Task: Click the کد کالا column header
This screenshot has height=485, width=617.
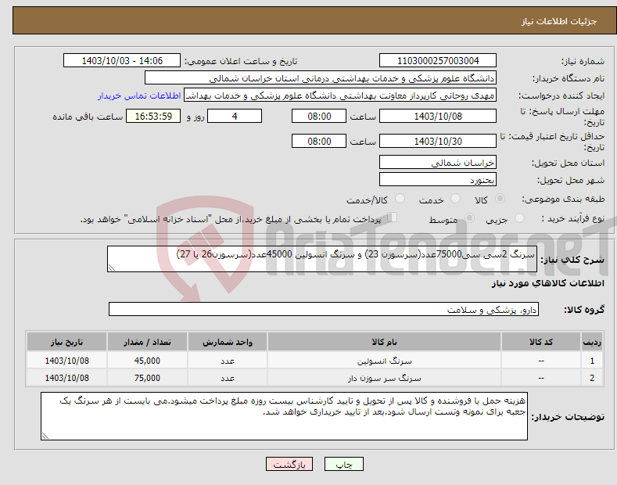Action: [x=541, y=342]
